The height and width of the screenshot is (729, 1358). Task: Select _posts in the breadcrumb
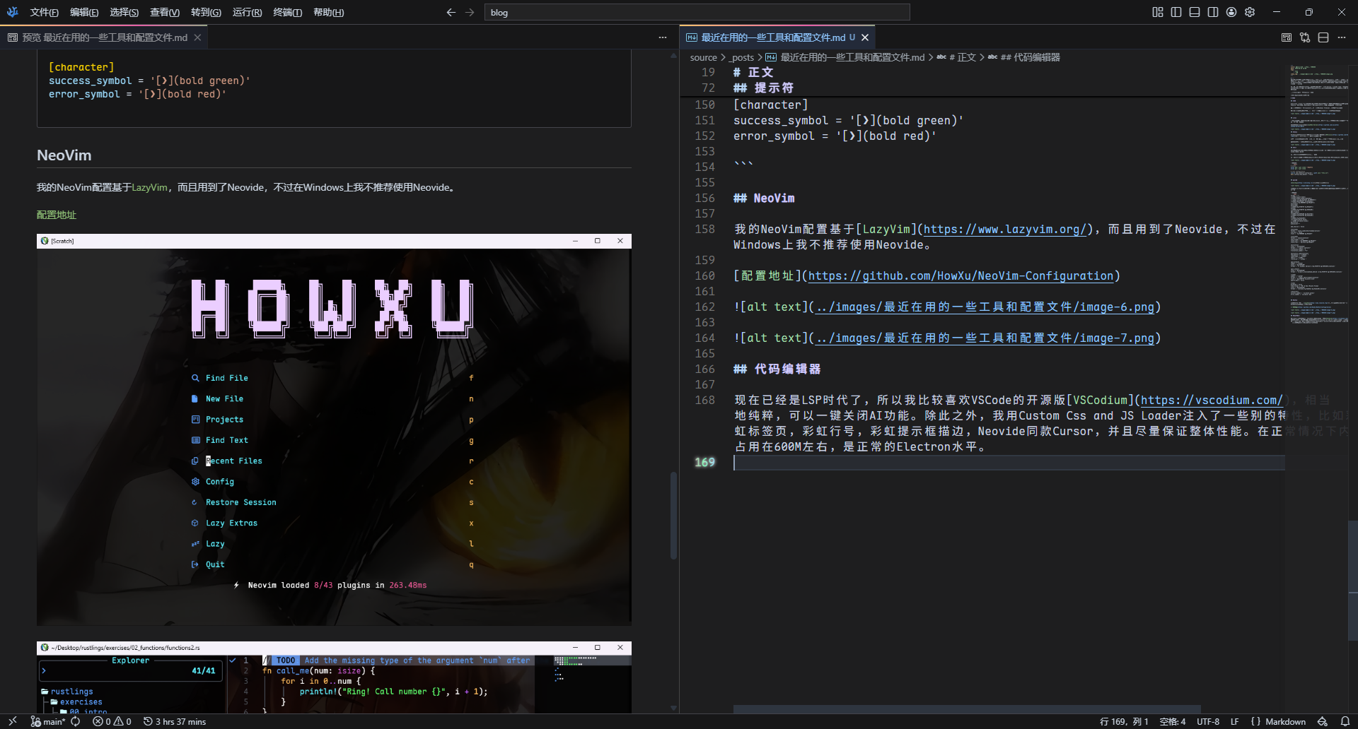pos(741,57)
